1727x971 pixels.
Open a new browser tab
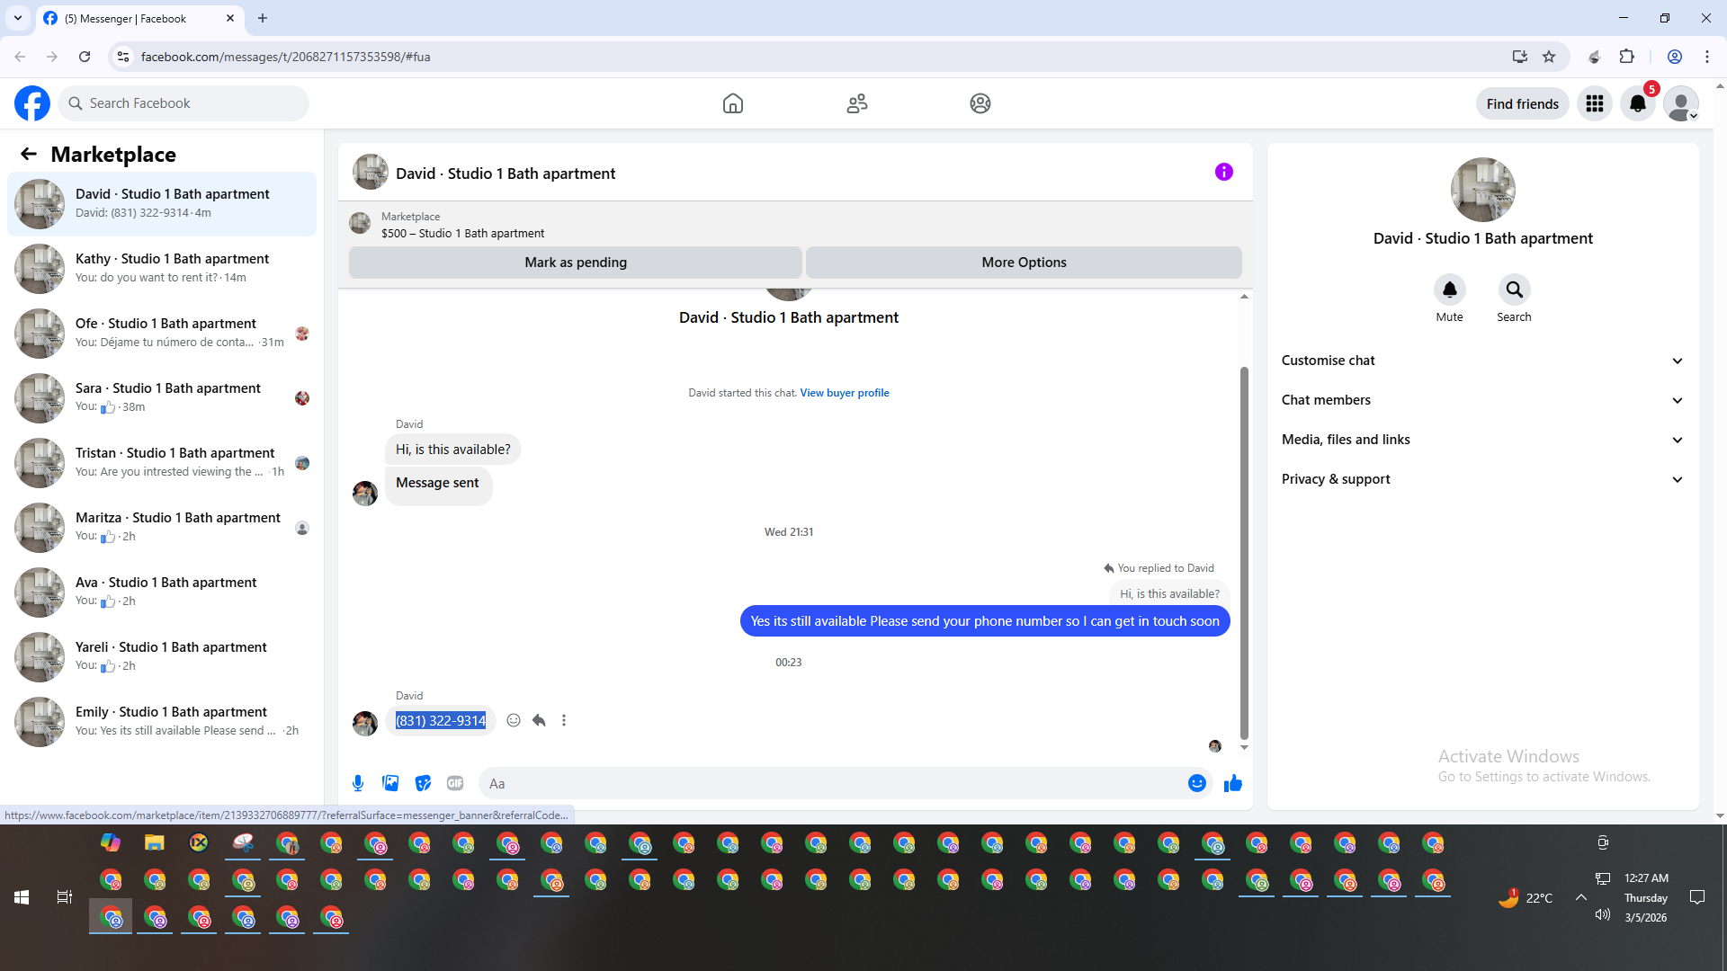point(263,18)
